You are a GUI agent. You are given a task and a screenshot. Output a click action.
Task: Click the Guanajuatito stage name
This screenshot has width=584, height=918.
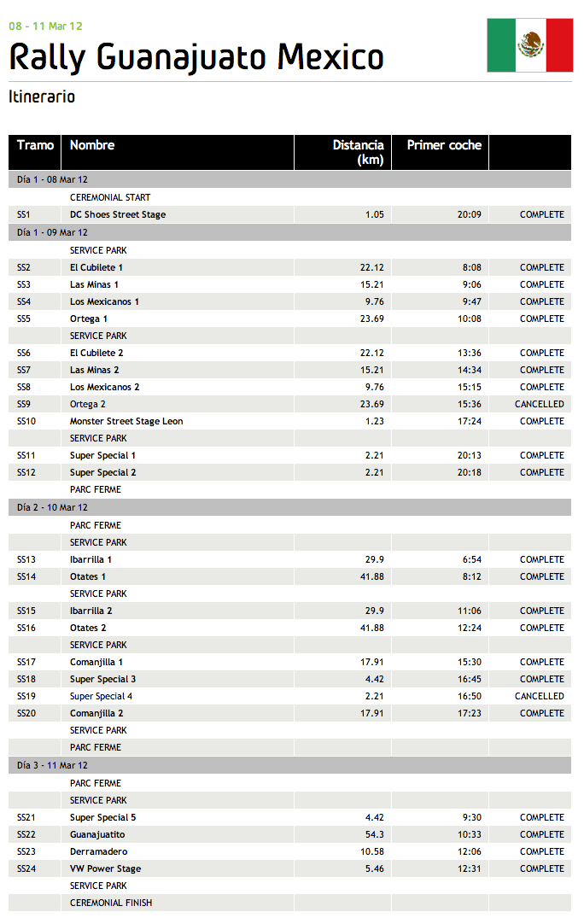[97, 834]
